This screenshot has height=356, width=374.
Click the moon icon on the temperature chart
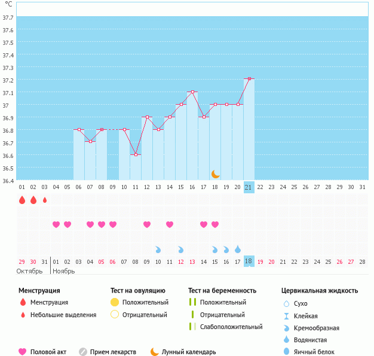(216, 174)
